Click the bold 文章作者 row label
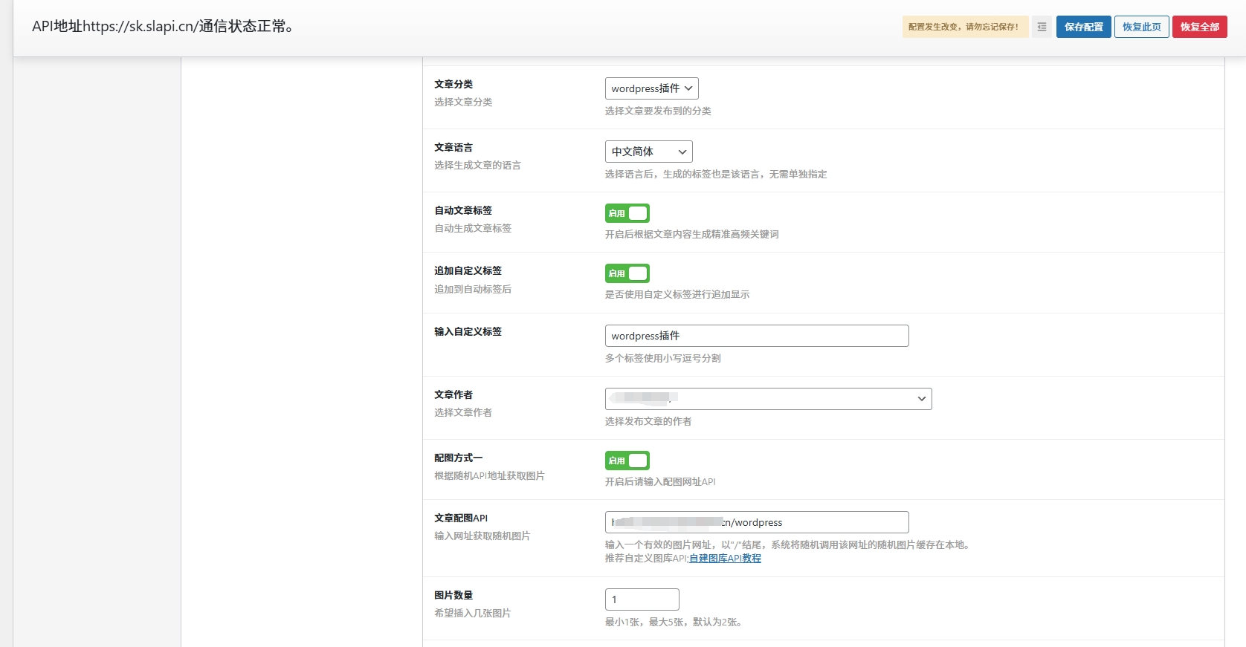 [453, 395]
